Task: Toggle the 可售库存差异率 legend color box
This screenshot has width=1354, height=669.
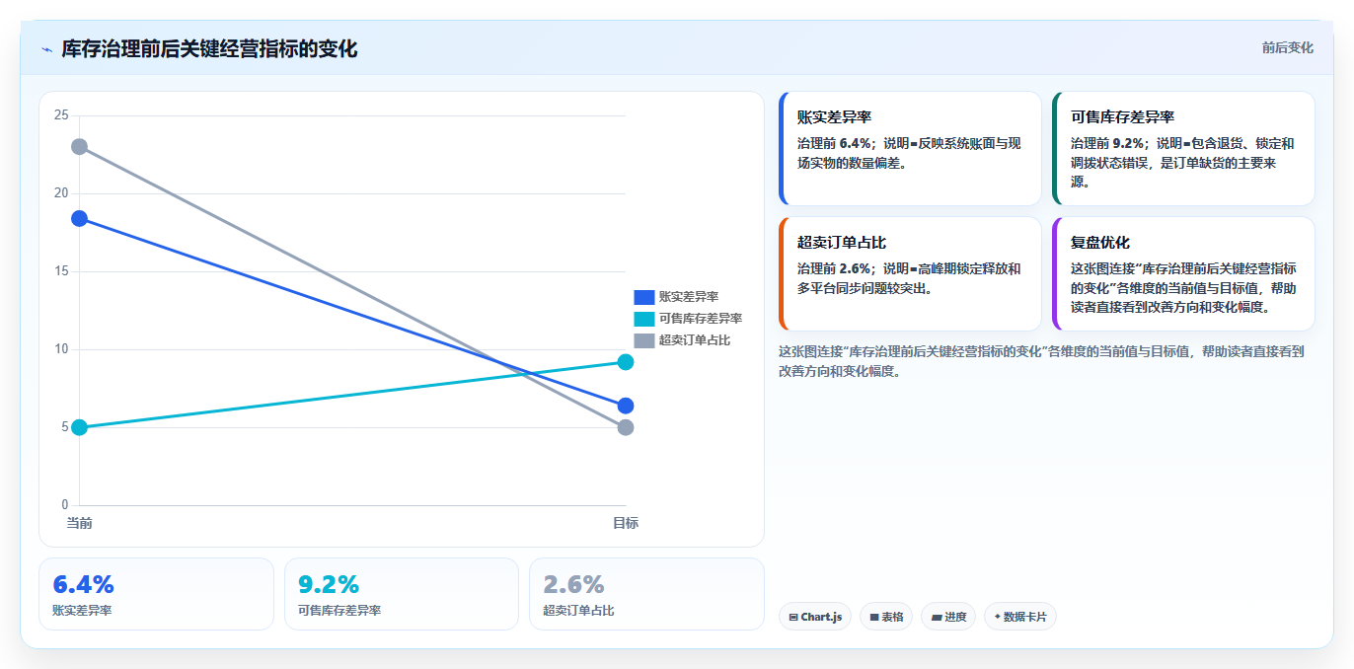Action: [x=644, y=319]
